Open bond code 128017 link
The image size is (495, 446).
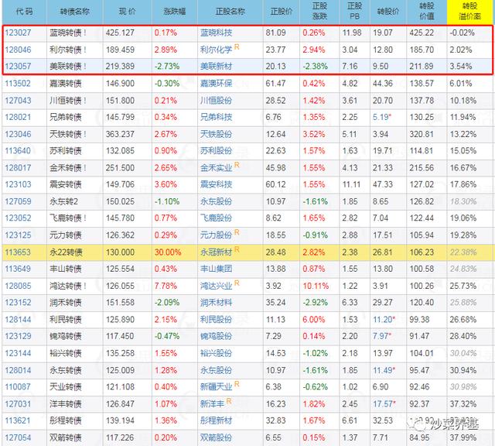coord(18,168)
